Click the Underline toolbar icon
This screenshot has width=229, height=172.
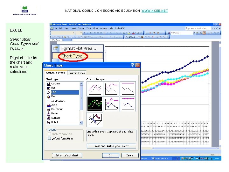coord(91,33)
